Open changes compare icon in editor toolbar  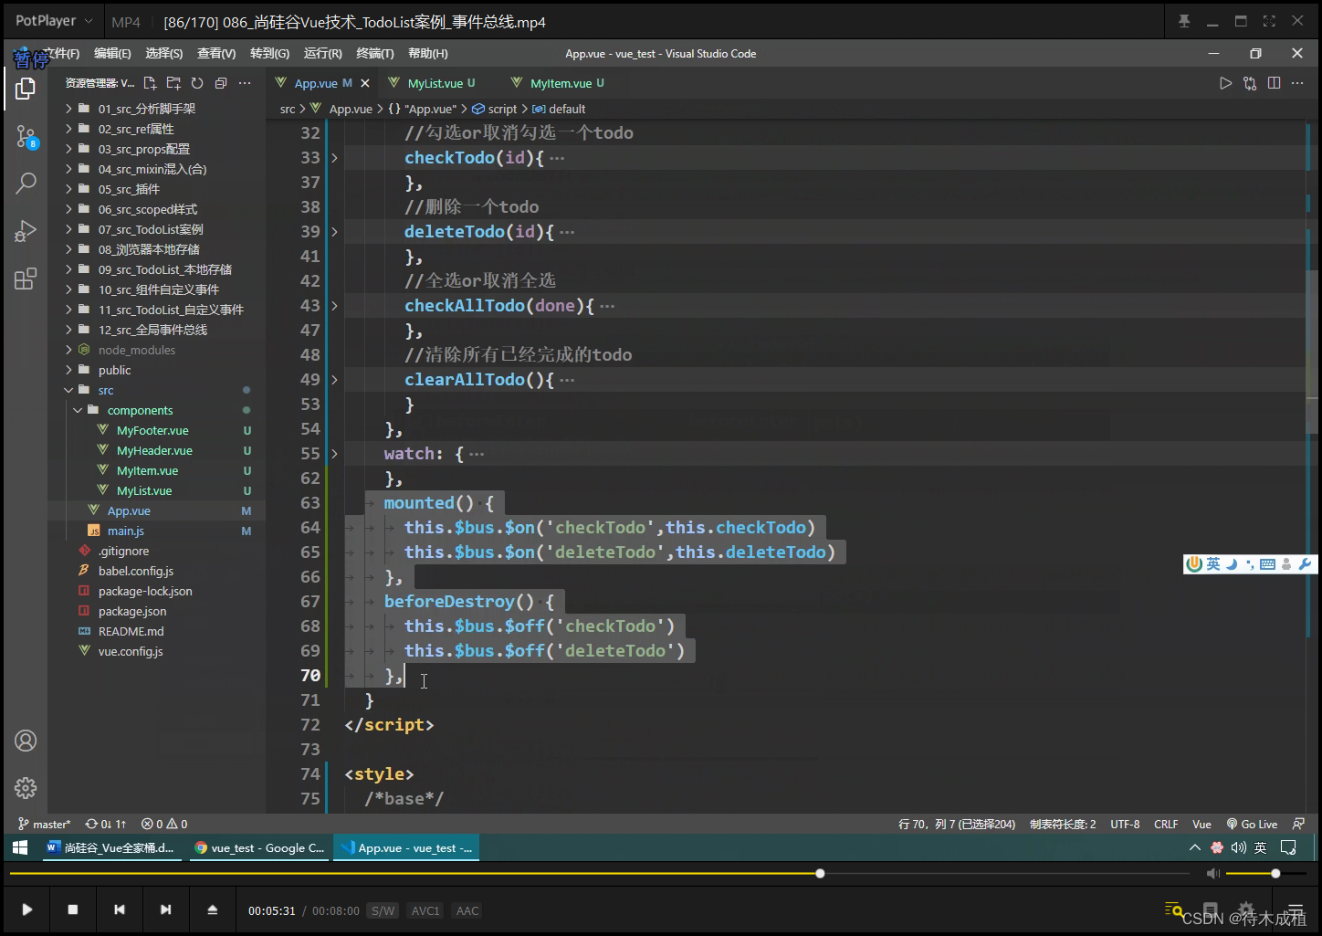1250,83
